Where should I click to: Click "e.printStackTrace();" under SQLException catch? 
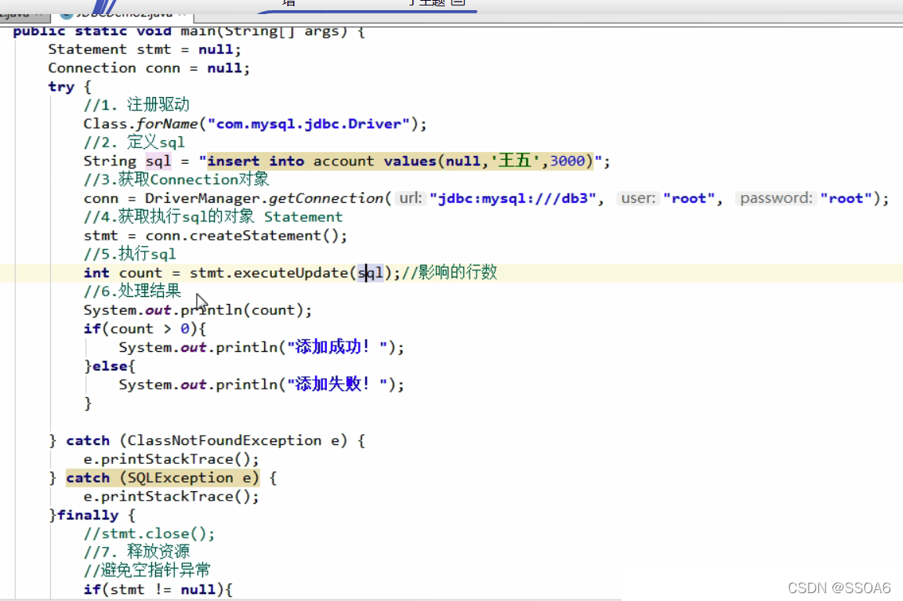(171, 496)
